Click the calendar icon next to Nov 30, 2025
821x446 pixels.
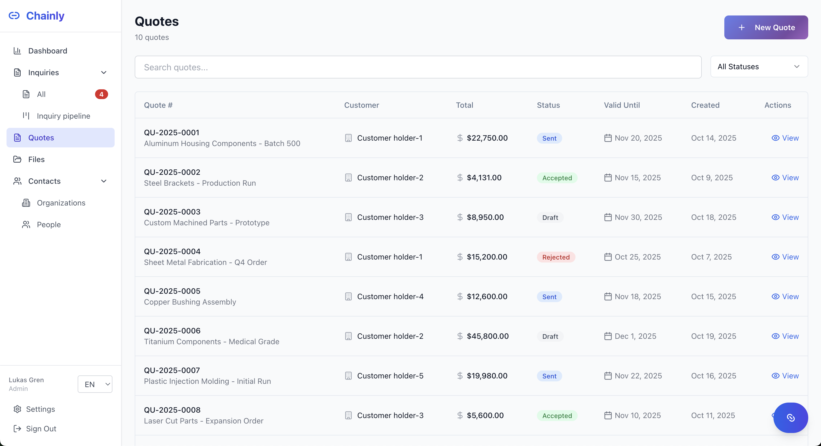pyautogui.click(x=608, y=217)
